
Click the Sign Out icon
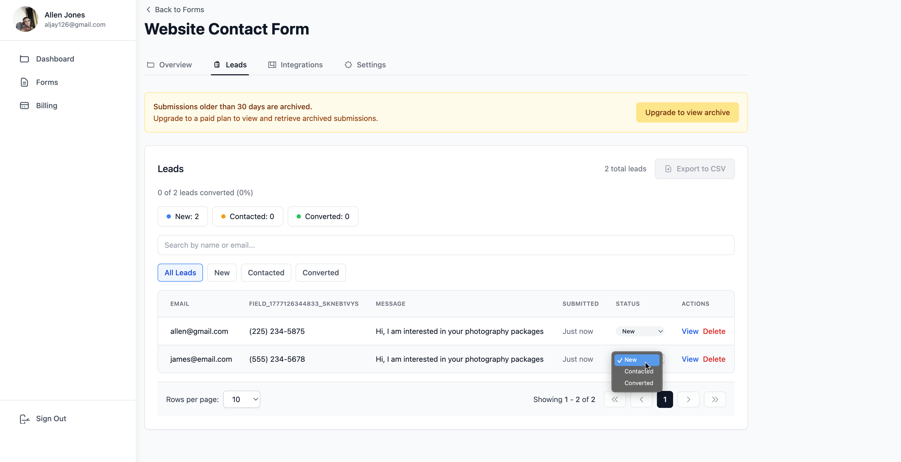click(x=24, y=419)
